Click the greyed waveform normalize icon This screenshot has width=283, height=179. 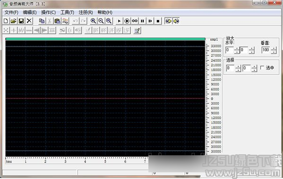21,30
